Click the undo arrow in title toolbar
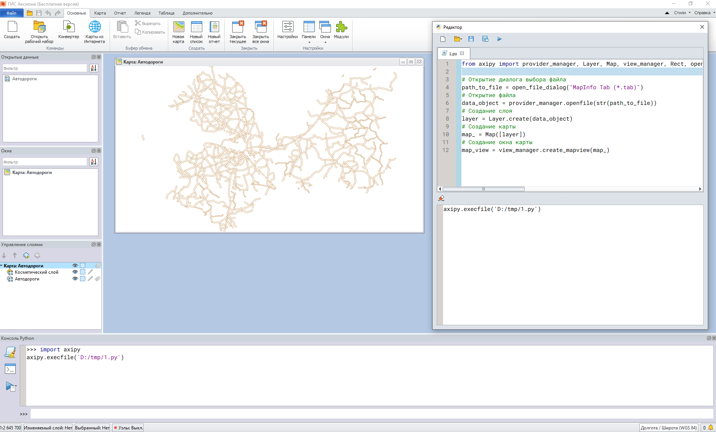Image resolution: width=716 pixels, height=432 pixels. tap(48, 13)
